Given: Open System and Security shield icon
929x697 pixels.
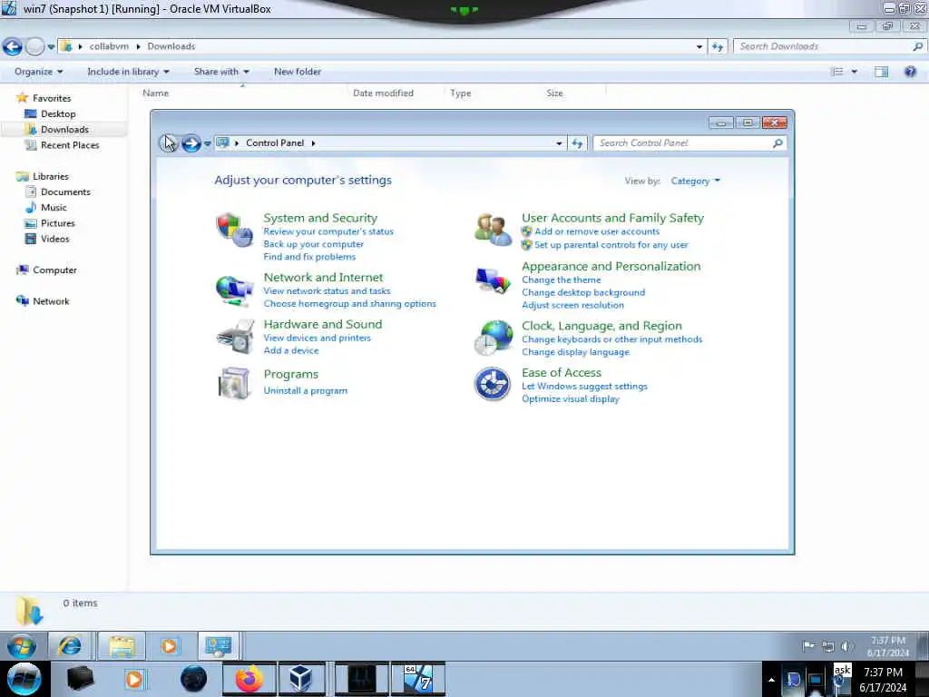Looking at the screenshot, I should coord(235,230).
